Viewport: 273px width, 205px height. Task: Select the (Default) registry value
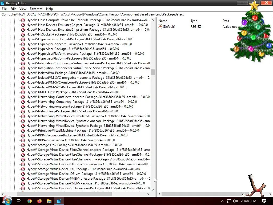[169, 27]
